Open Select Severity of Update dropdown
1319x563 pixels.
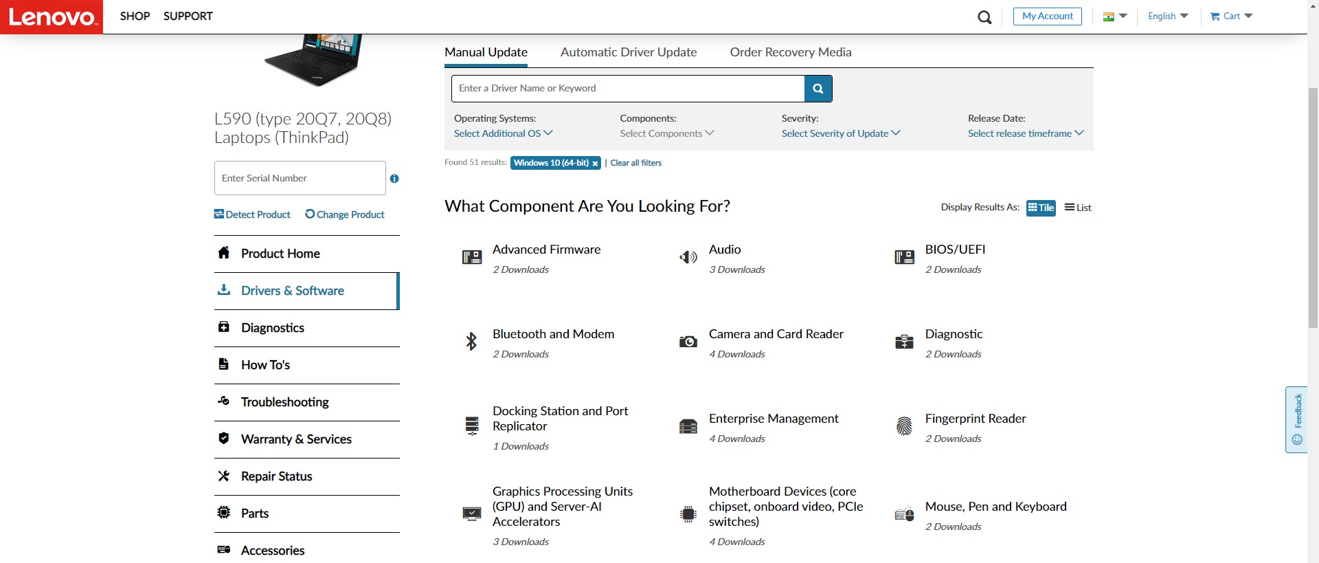840,133
